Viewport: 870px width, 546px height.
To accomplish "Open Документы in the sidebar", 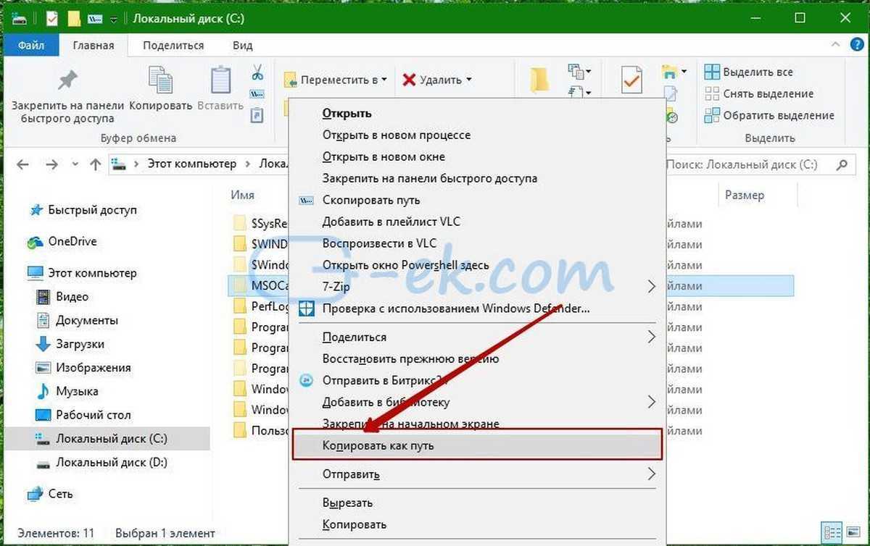I will [87, 321].
